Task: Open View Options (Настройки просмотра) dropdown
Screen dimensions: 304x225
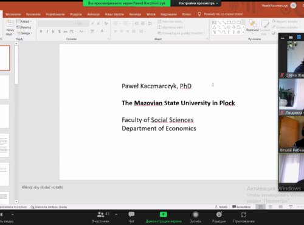Action: pos(198,3)
